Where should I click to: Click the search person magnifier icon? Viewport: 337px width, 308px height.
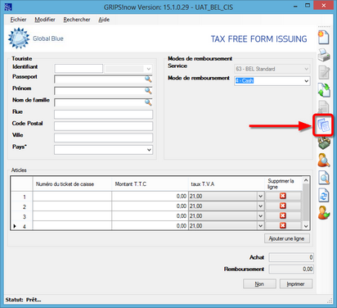[324, 161]
